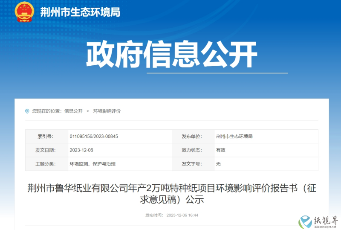
Task: Open 荆州市生态环境局 site title
Action: [80, 12]
